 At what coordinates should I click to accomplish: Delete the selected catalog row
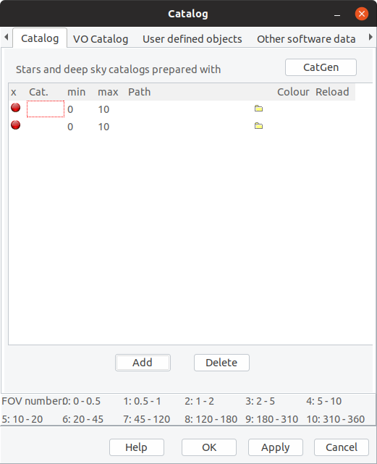click(x=221, y=363)
